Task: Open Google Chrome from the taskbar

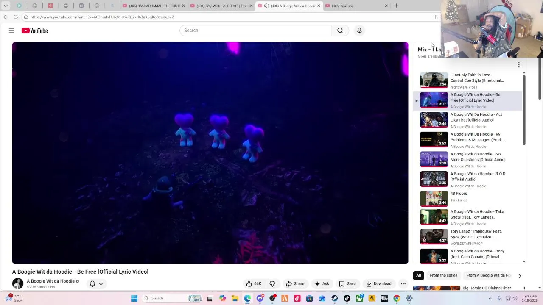Action: click(x=397, y=298)
